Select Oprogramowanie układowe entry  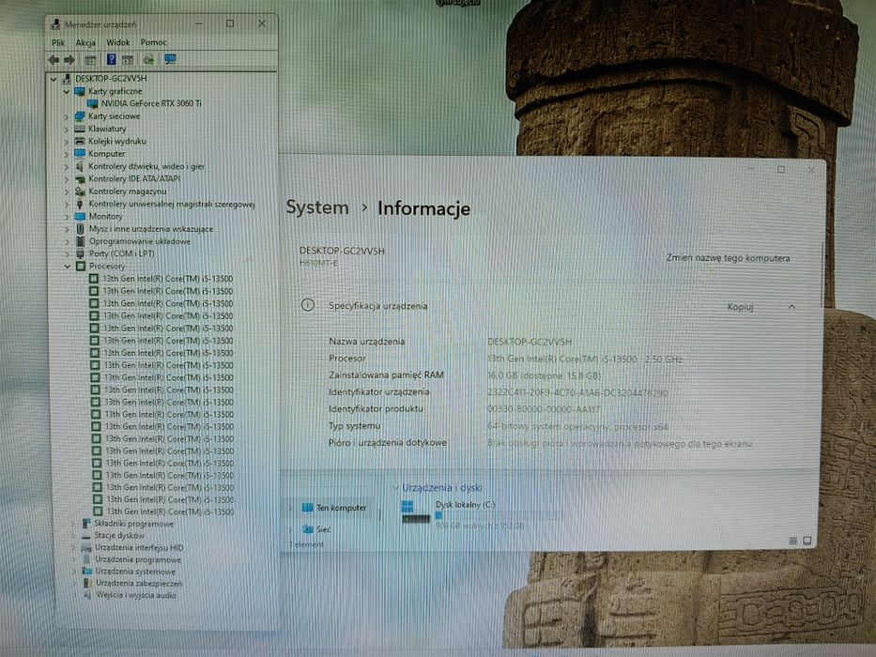point(140,241)
